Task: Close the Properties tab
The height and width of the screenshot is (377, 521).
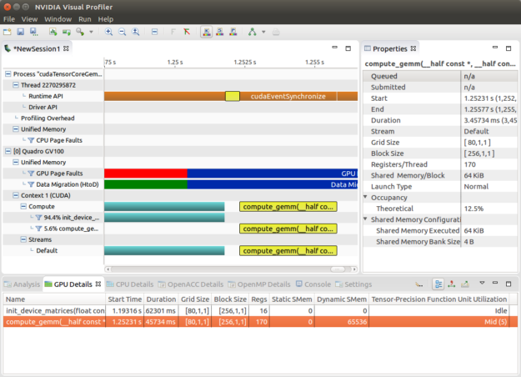Action: point(413,48)
